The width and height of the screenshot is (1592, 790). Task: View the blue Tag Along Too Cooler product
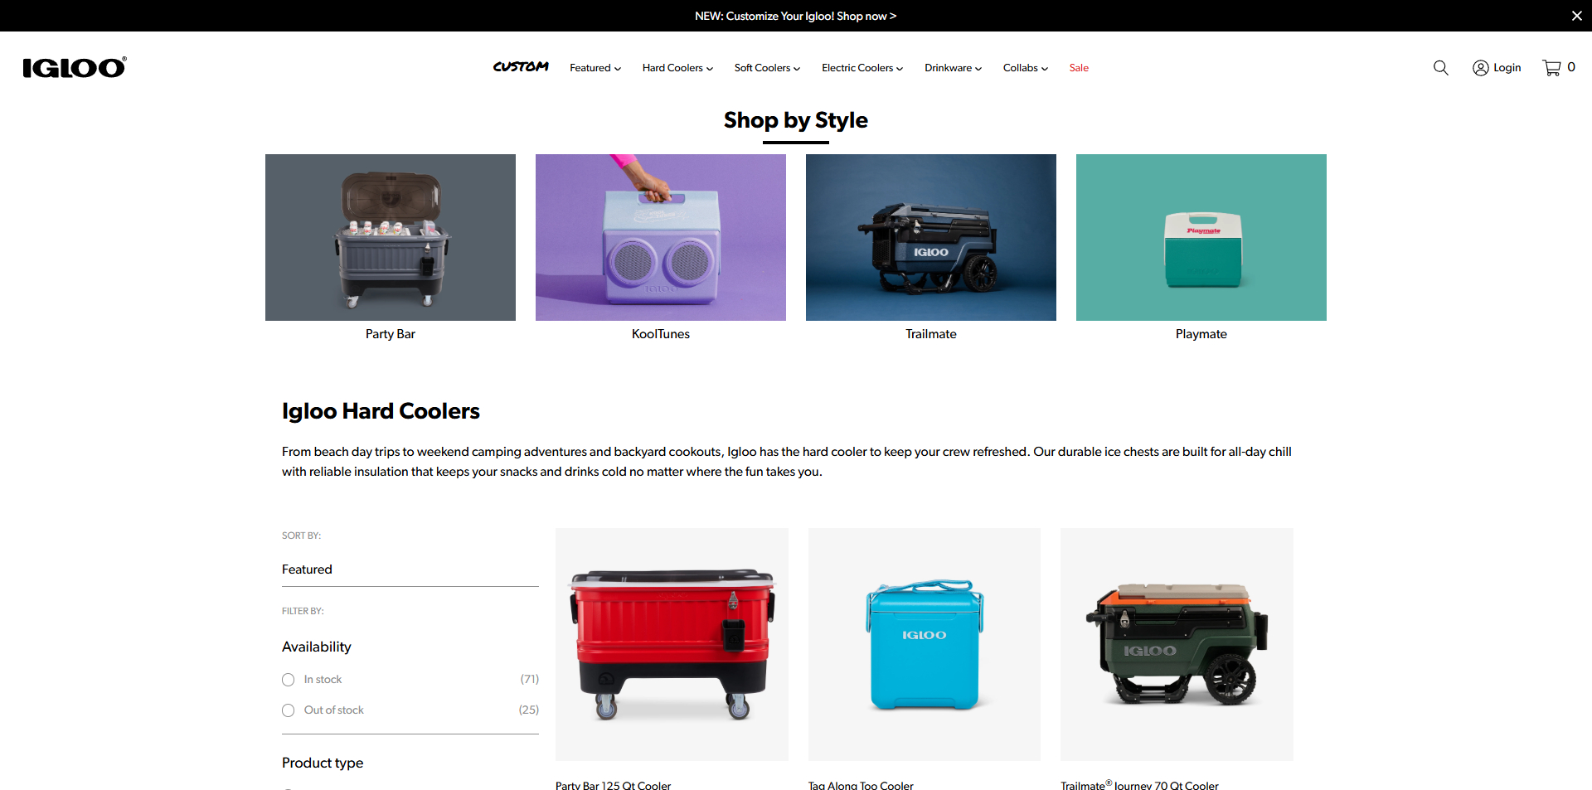(925, 644)
